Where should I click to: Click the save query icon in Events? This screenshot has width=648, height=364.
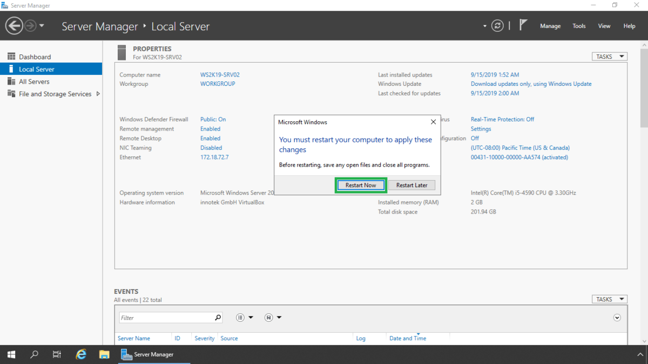268,317
